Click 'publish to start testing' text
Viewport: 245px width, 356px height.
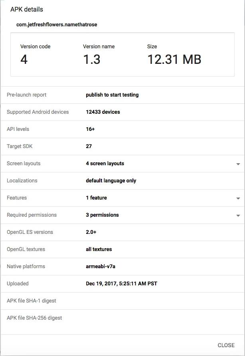112,95
